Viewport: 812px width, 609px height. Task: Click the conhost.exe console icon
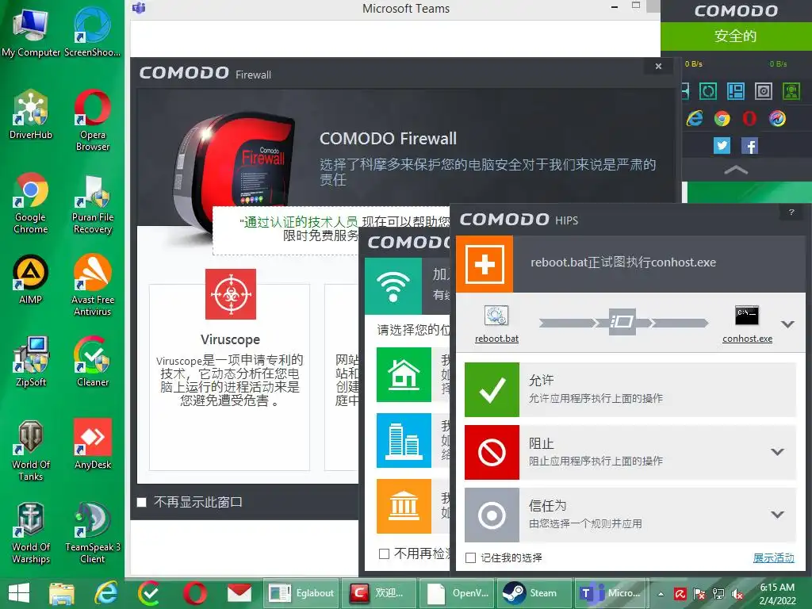point(747,315)
